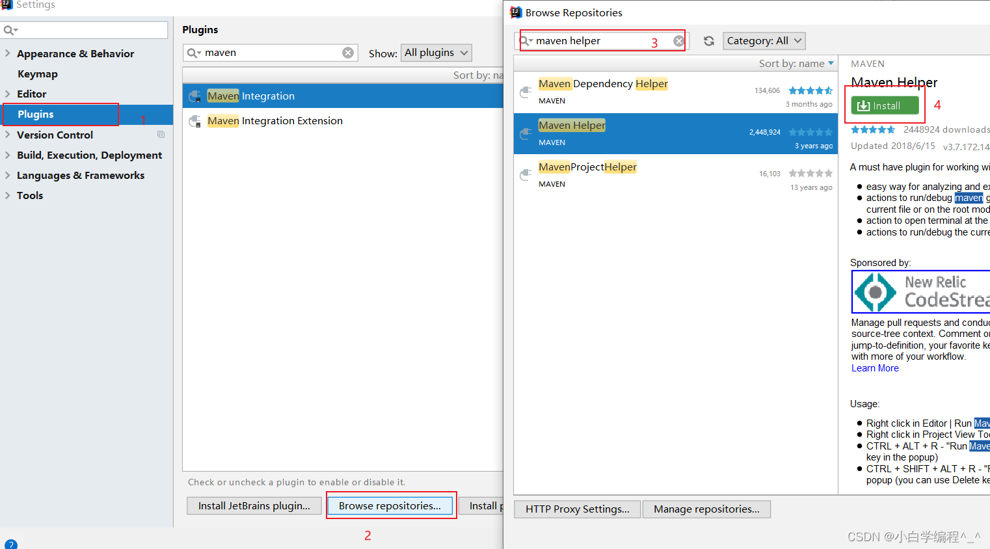Expand Version Control settings node

pos(8,135)
